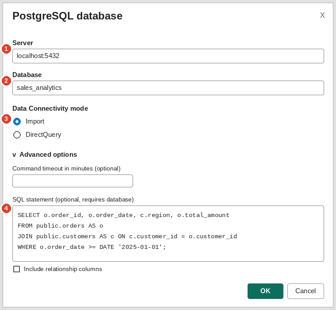Click the DirectQuery label text
Viewport: 336px width, 310px height.
tap(43, 135)
